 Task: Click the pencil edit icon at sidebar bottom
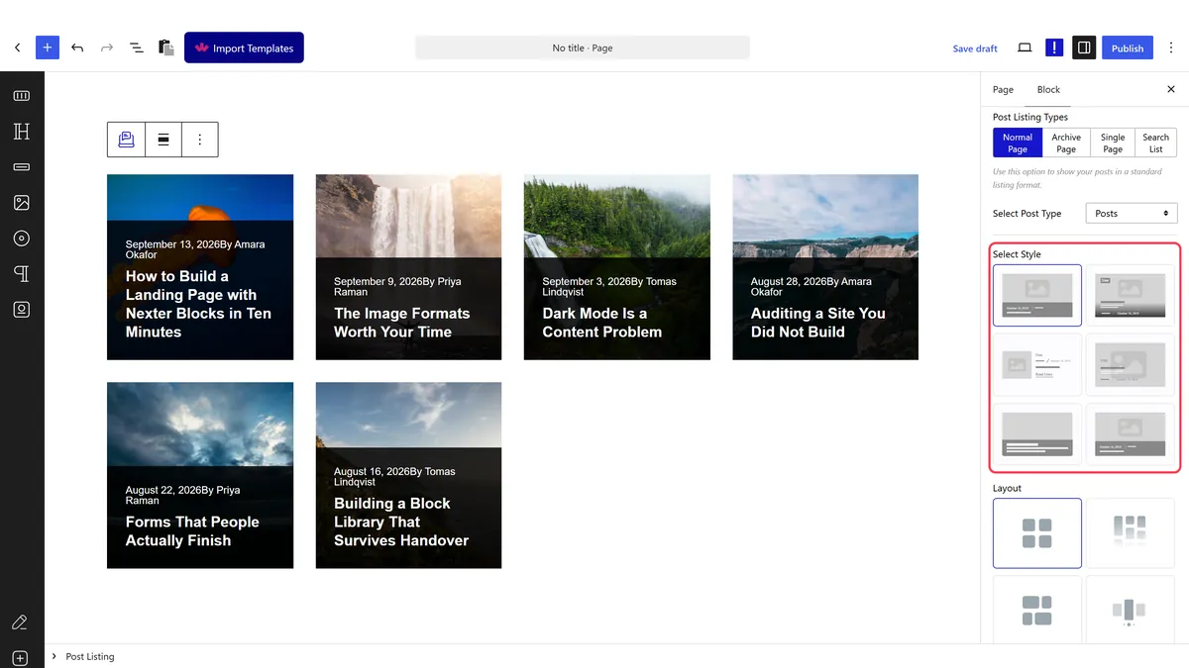[x=19, y=622]
